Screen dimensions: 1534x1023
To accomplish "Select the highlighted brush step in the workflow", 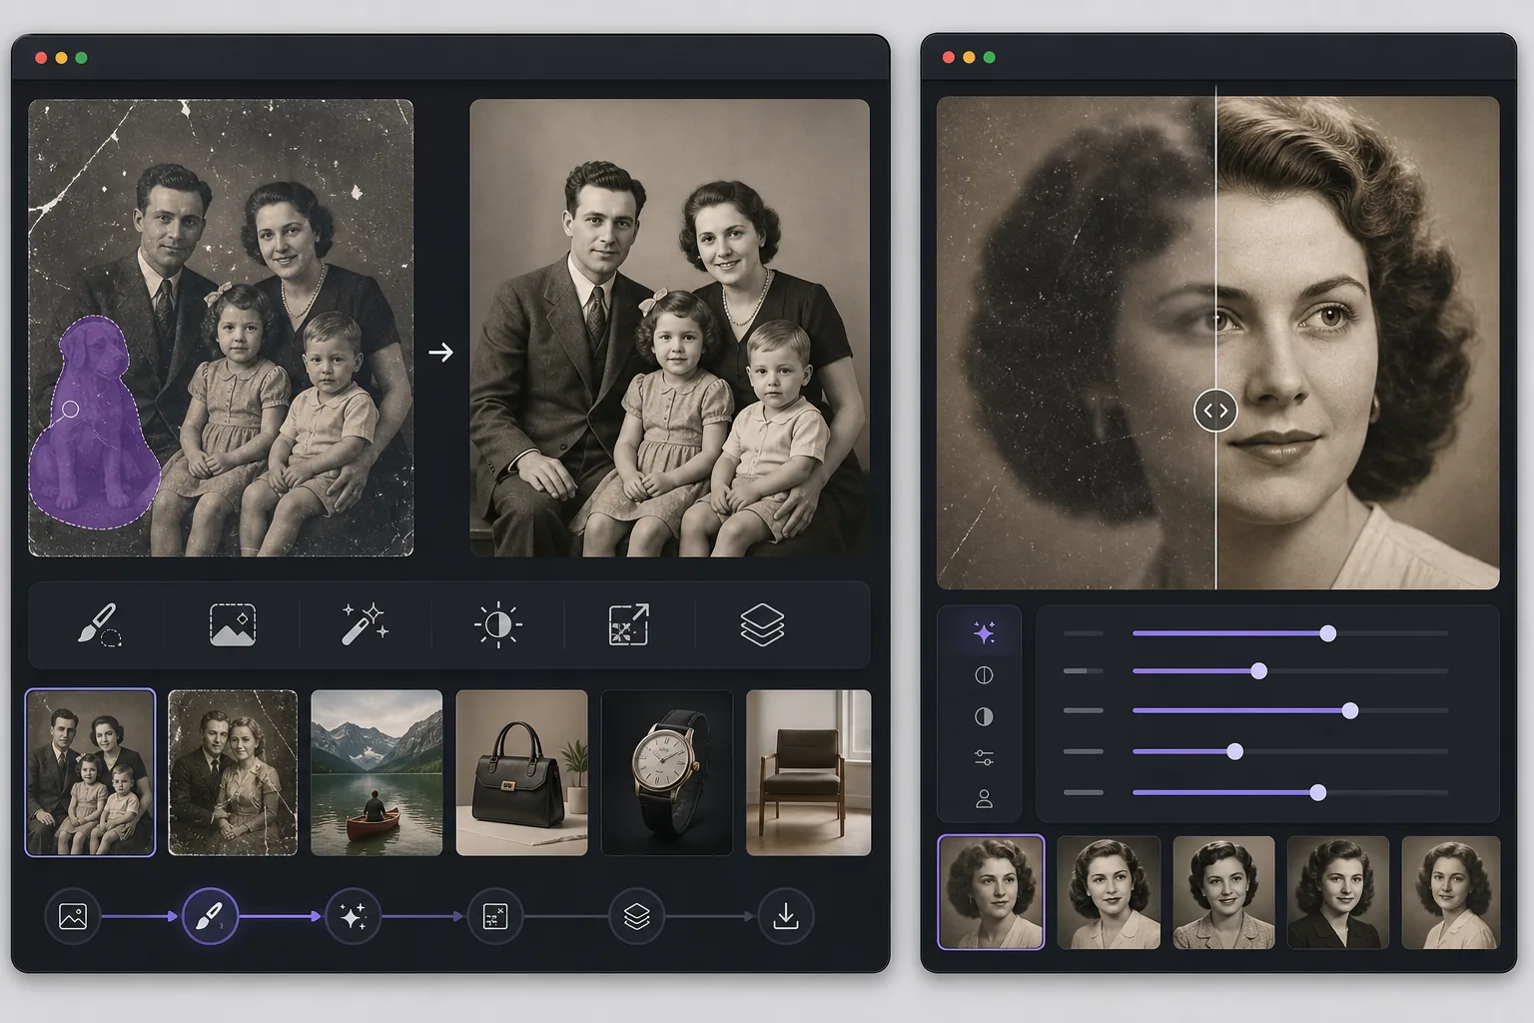I will [210, 916].
